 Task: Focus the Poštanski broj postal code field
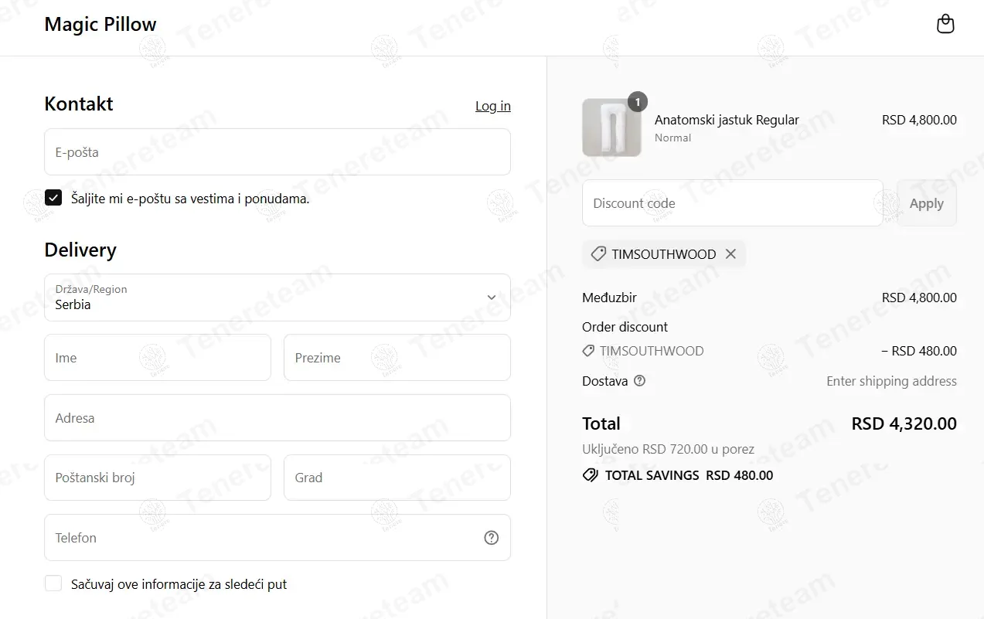[x=157, y=478]
